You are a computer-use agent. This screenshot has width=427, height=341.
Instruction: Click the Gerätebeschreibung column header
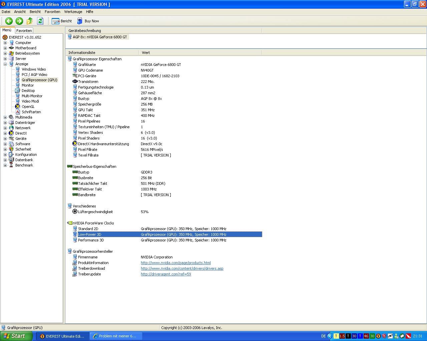[x=163, y=31]
